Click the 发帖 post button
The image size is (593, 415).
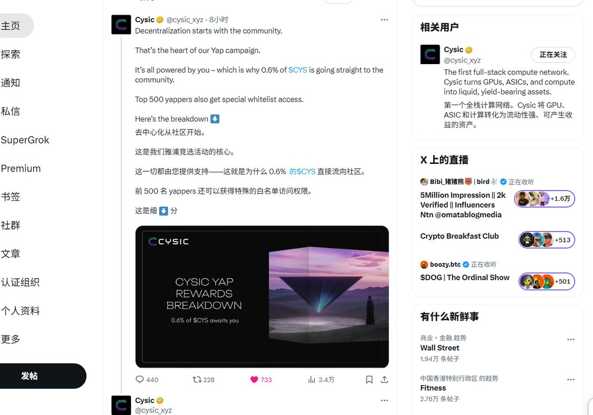(x=30, y=376)
